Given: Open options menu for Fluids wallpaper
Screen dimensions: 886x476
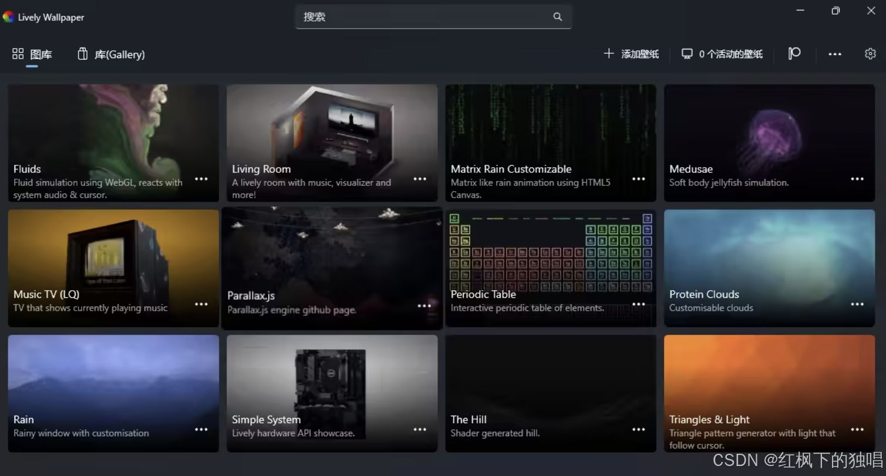Looking at the screenshot, I should coord(201,179).
